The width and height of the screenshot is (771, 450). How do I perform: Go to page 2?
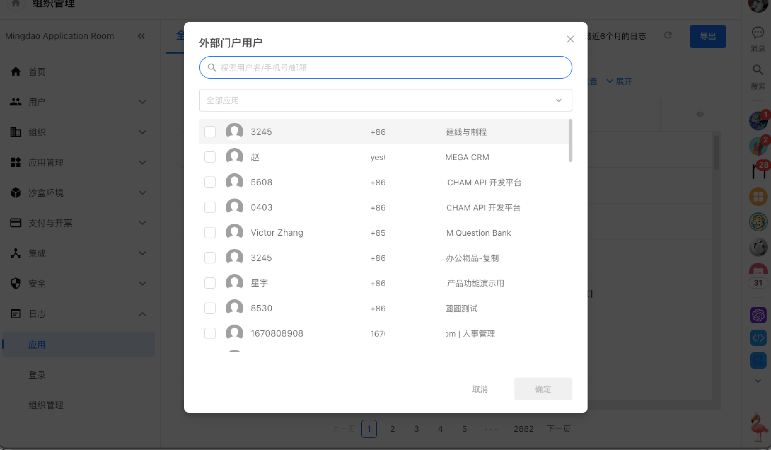point(392,429)
